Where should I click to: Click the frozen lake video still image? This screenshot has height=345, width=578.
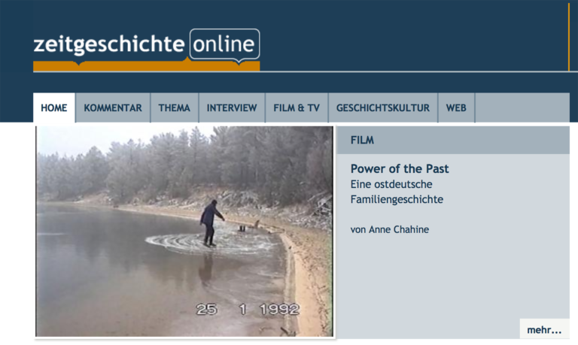point(184,232)
